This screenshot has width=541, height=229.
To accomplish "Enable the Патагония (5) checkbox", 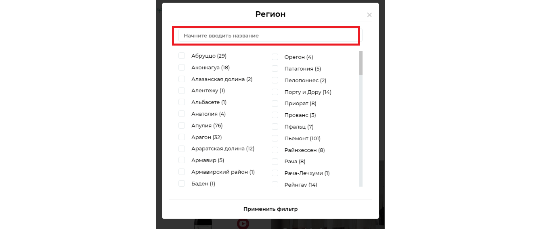I will (275, 69).
